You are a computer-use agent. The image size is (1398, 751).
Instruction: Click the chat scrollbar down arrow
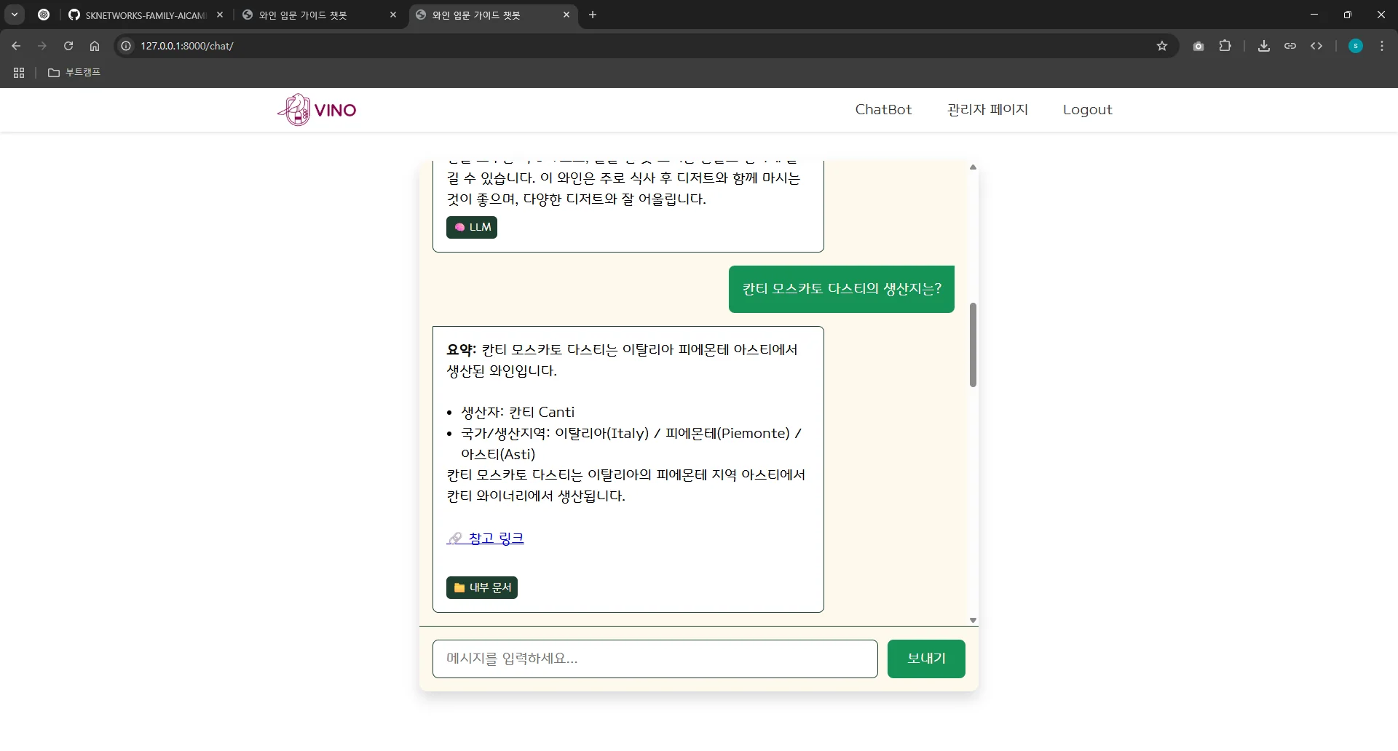click(973, 621)
